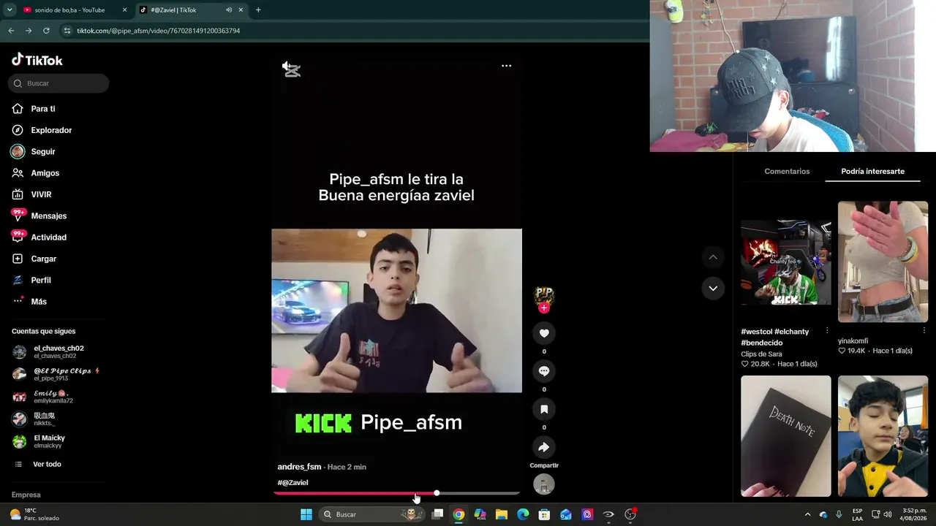The width and height of the screenshot is (936, 526).
Task: Open the Explorador page
Action: [51, 130]
